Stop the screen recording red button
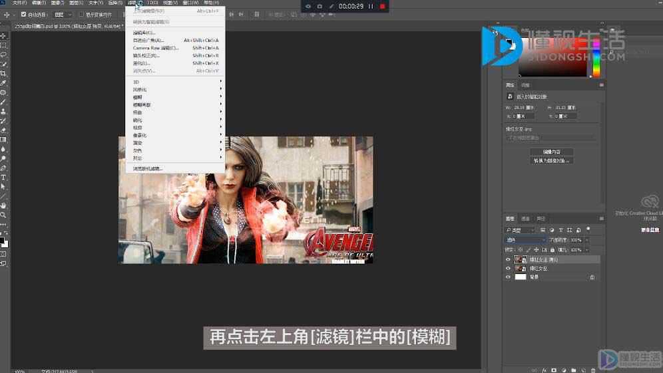Image resolution: width=663 pixels, height=373 pixels. pos(383,7)
